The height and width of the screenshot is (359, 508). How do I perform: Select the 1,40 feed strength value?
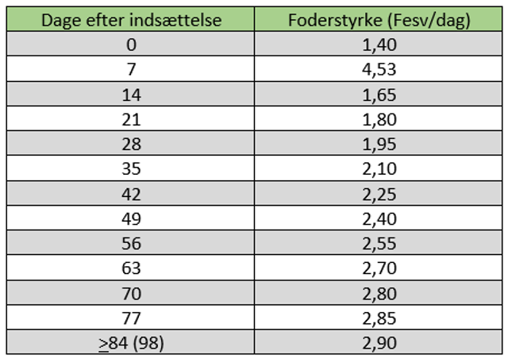pos(379,45)
